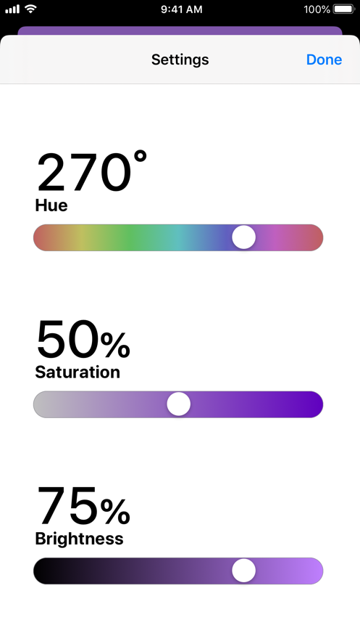This screenshot has height=641, width=360.
Task: Set Saturation to the deep purple maximum end
Action: (x=316, y=404)
